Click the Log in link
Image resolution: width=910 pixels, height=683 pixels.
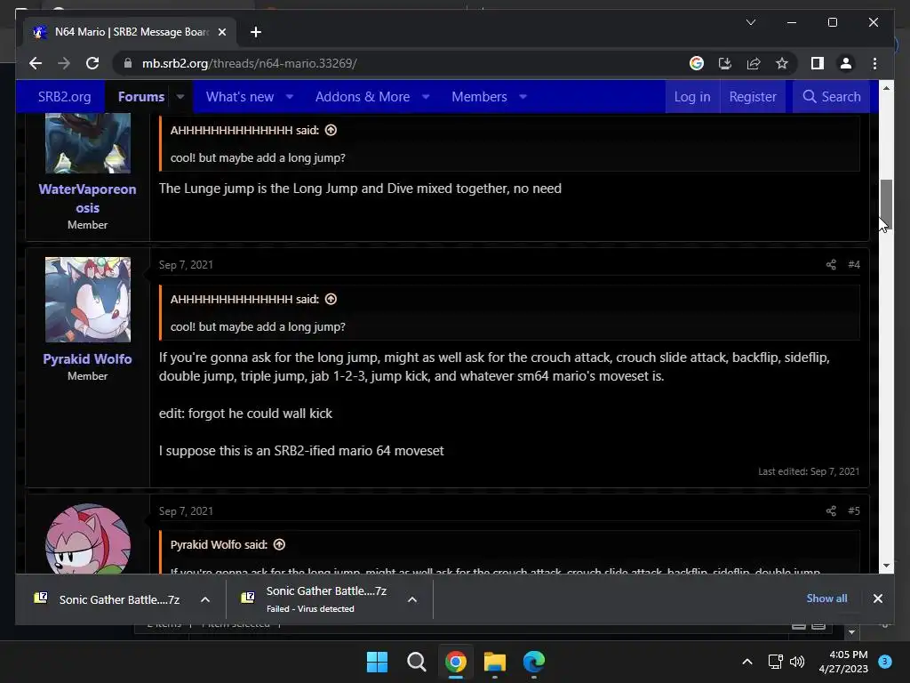pyautogui.click(x=691, y=96)
